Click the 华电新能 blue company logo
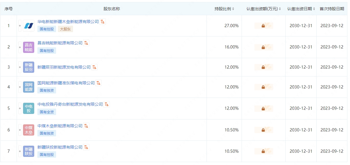 click(x=29, y=26)
